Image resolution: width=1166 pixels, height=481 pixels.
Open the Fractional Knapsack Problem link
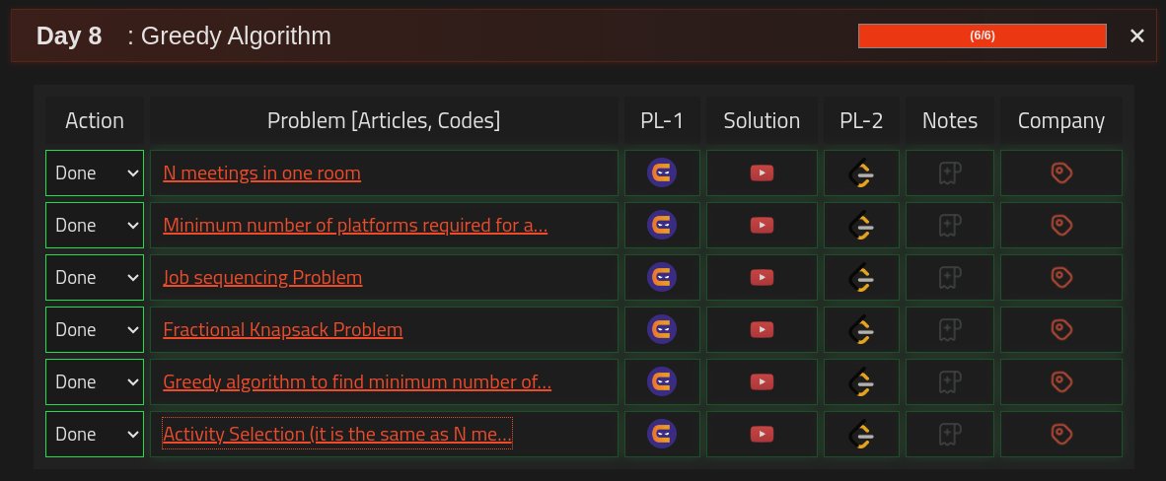(282, 328)
